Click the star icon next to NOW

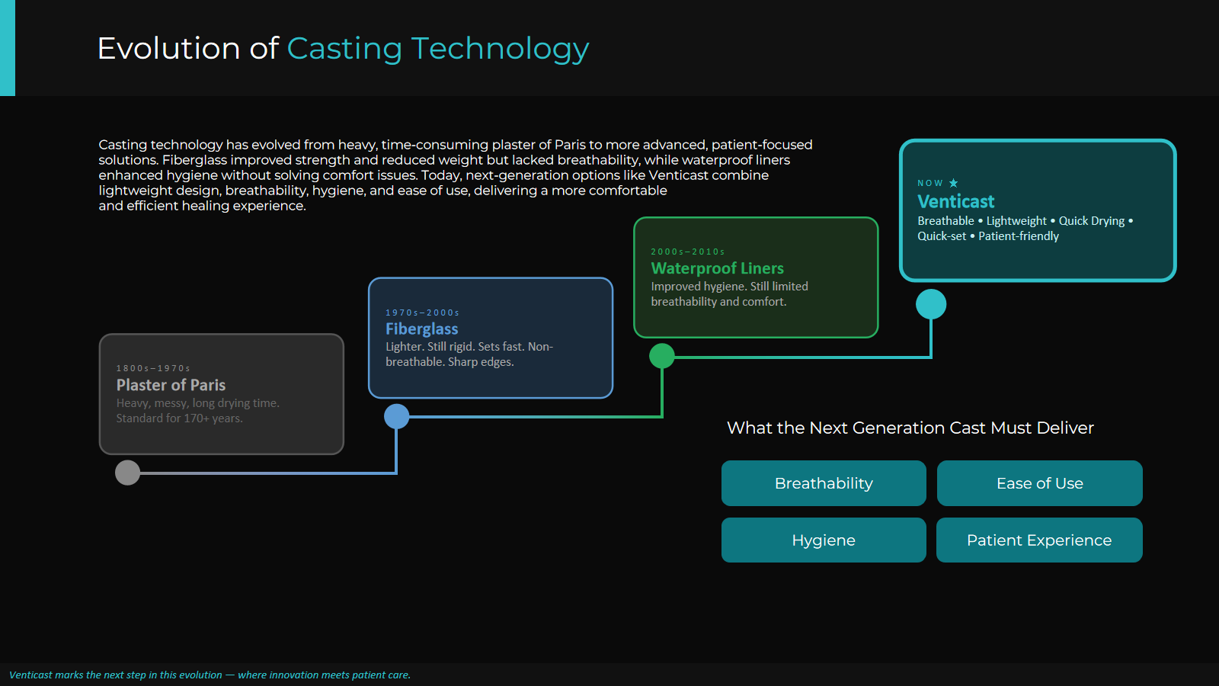pos(954,183)
